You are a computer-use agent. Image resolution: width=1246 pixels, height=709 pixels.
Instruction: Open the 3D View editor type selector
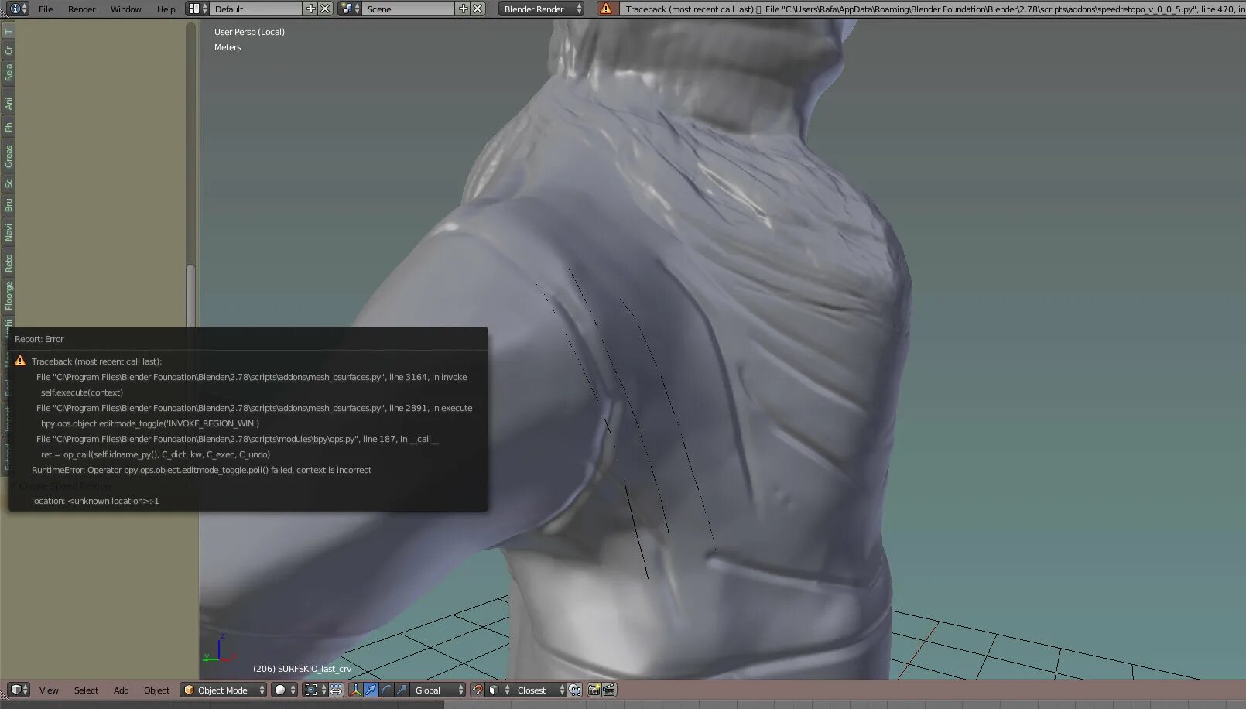[19, 690]
